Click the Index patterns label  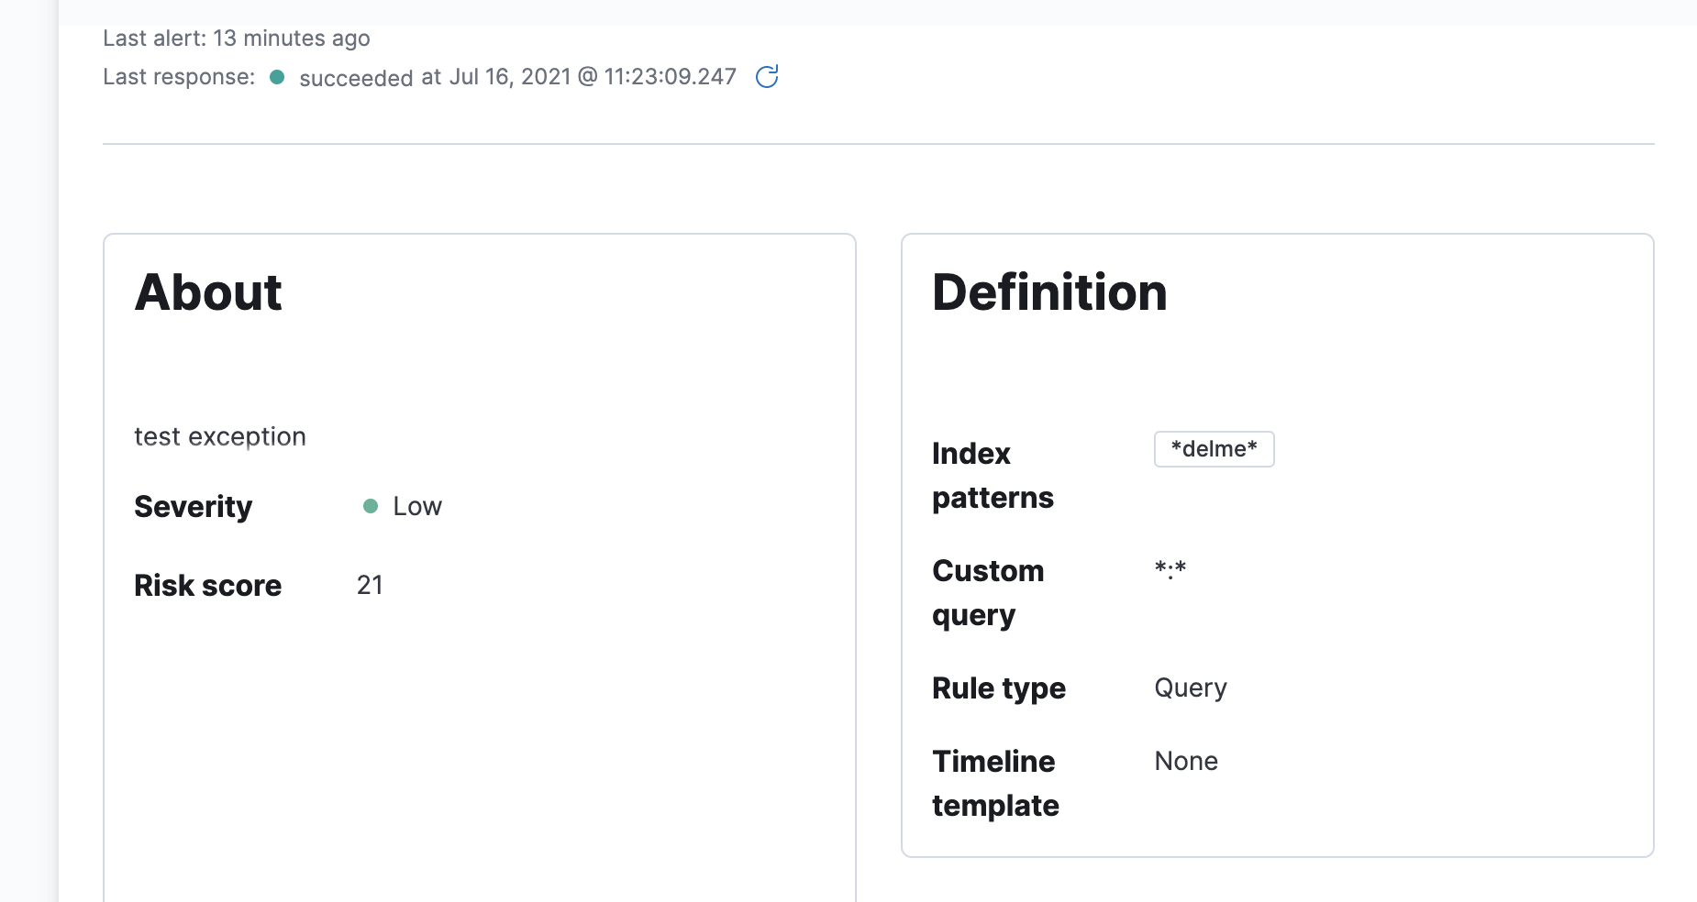point(993,475)
